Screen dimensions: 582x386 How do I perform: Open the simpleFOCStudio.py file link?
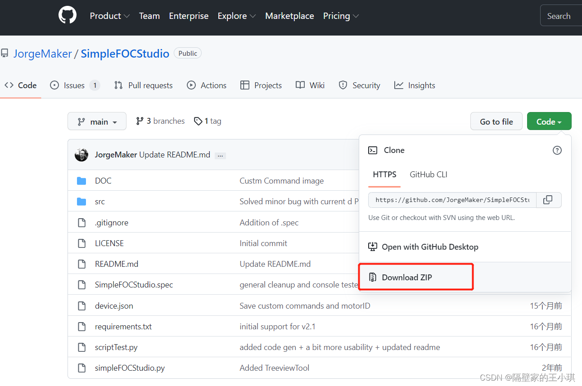(130, 368)
